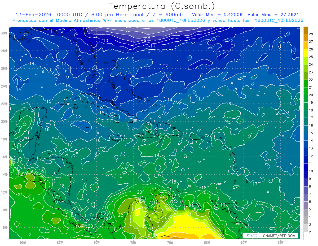This screenshot has height=246, width=318.
Task: Click the 80W longitude axis label
Action: (96, 243)
